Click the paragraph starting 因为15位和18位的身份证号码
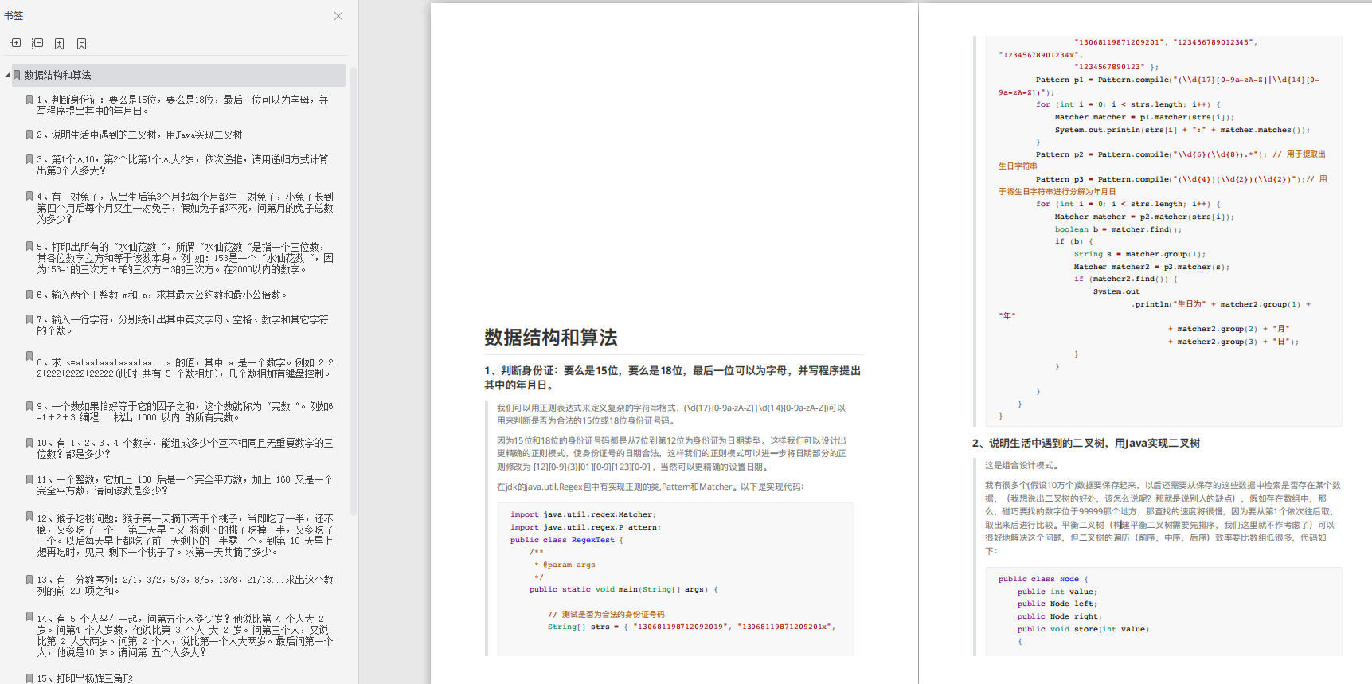 pos(672,454)
